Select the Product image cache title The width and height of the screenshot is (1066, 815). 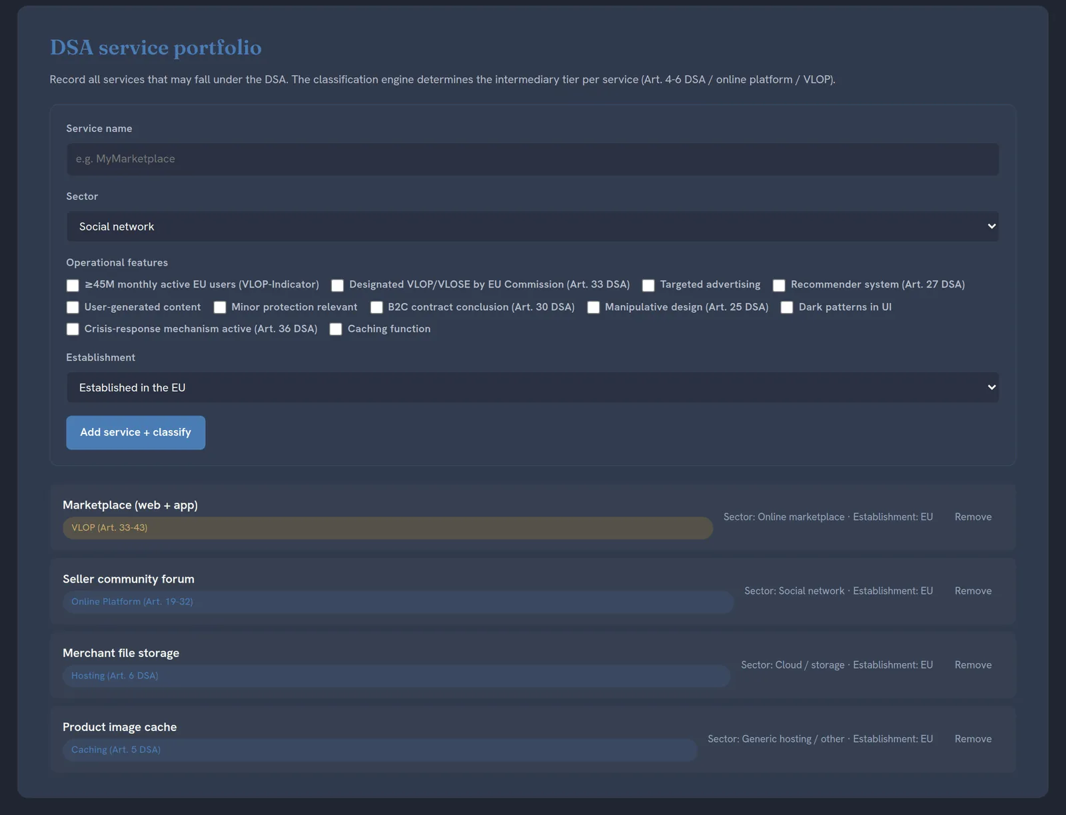tap(120, 727)
